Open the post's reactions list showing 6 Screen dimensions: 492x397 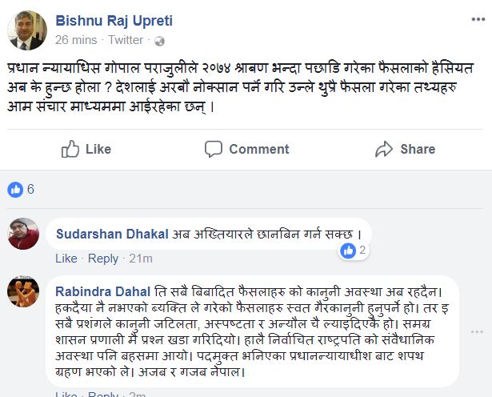tap(21, 190)
